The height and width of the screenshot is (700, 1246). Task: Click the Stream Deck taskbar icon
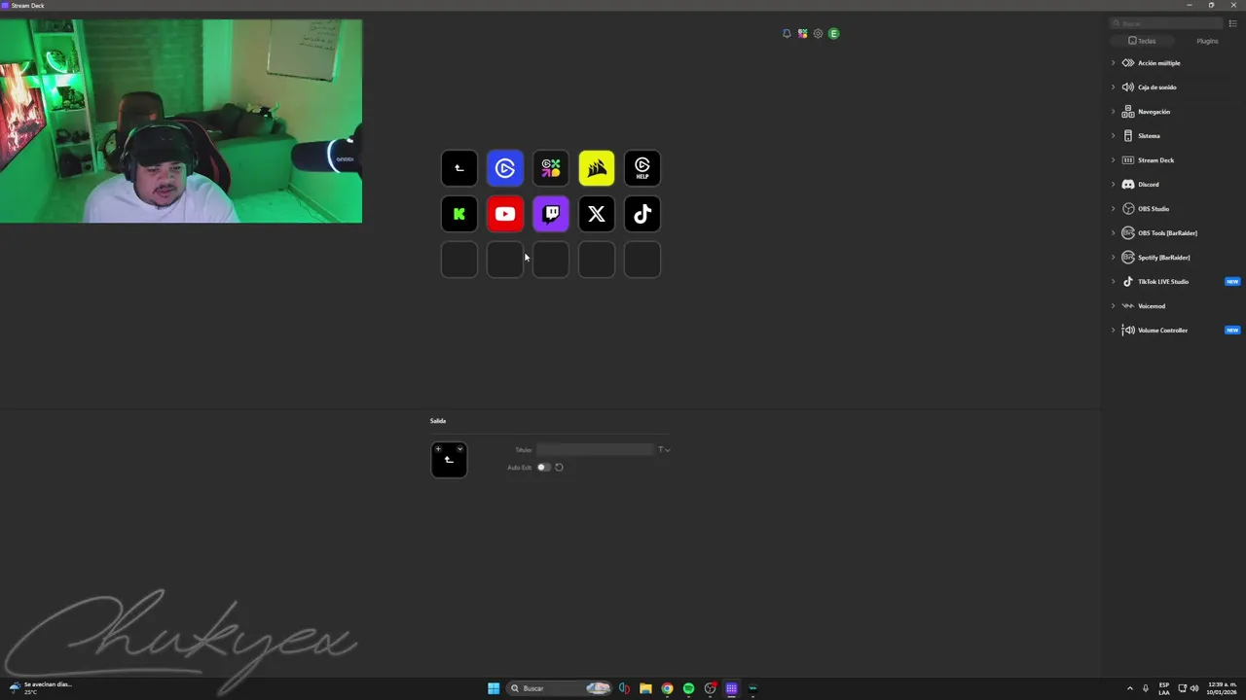click(731, 688)
